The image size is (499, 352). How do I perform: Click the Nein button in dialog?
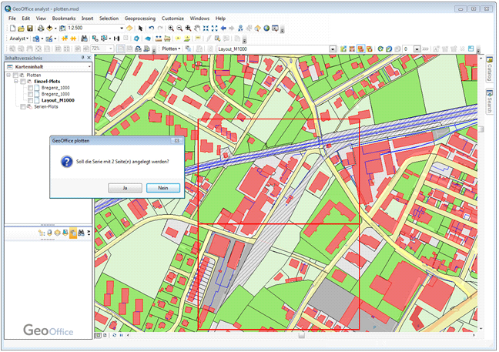[x=163, y=187]
